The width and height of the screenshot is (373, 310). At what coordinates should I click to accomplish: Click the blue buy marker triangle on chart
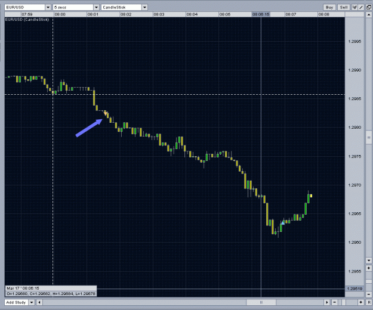[283, 222]
